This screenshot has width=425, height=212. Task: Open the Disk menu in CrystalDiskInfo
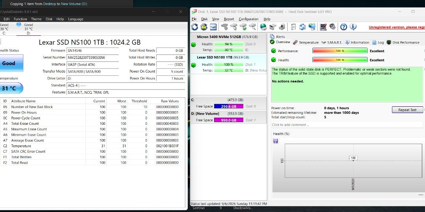(x=49, y=19)
